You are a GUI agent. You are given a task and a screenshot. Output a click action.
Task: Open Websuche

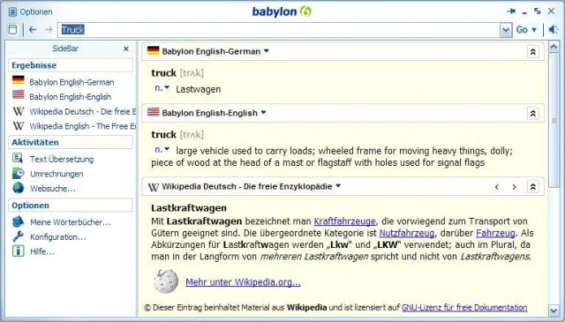pyautogui.click(x=53, y=189)
